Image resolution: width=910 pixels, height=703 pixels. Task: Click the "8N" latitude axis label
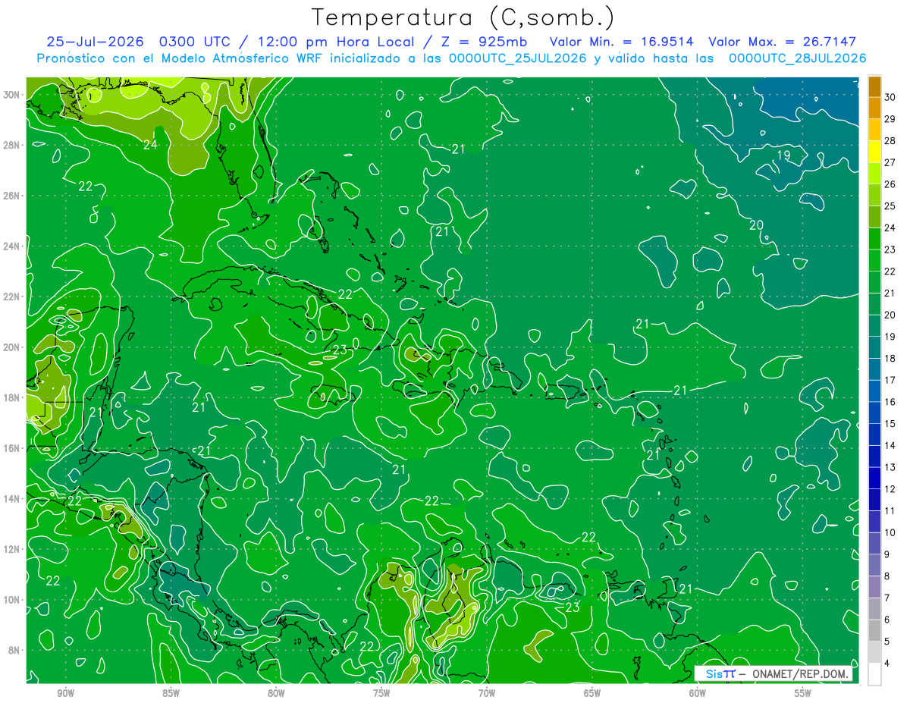(x=14, y=650)
